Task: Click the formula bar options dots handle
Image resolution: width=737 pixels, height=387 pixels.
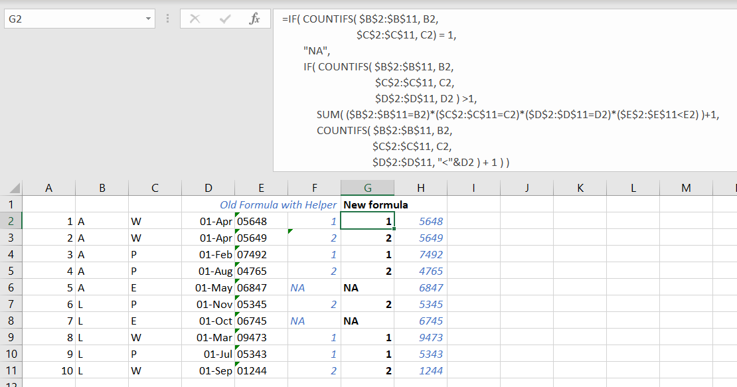Action: pyautogui.click(x=168, y=19)
